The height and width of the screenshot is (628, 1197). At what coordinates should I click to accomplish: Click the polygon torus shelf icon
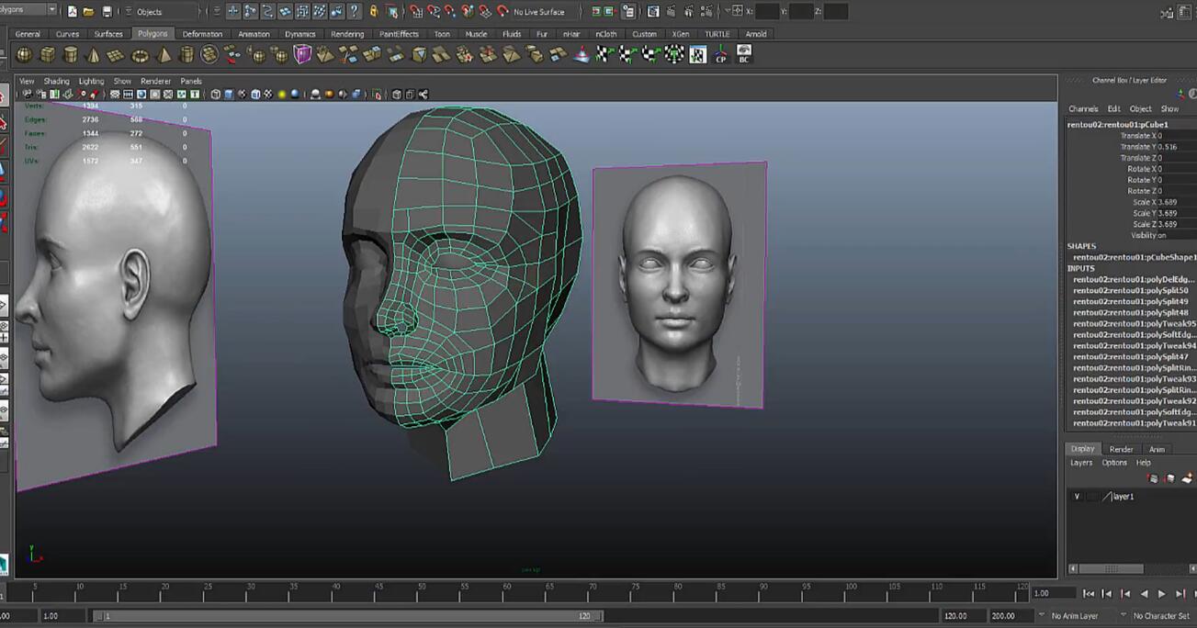coord(140,55)
